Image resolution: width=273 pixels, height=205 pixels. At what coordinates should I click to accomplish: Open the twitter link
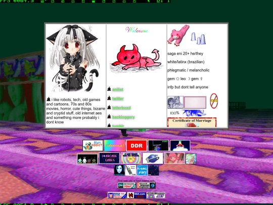coord(118,99)
